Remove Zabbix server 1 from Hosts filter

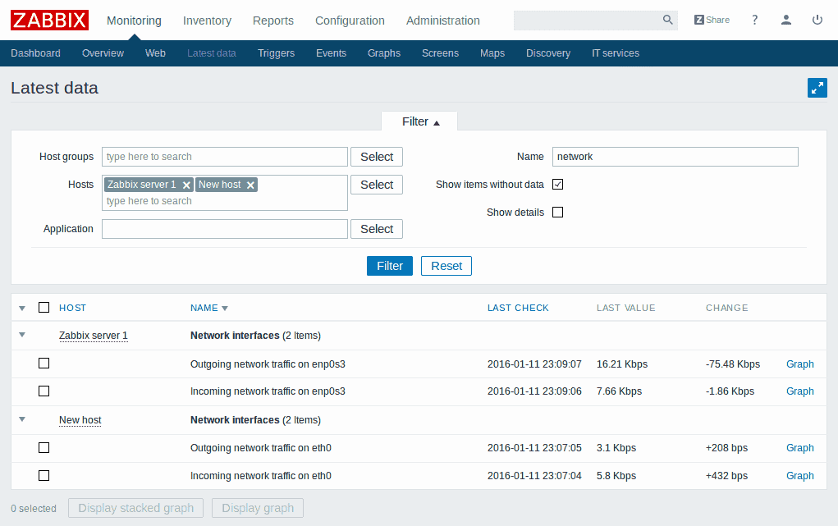pyautogui.click(x=186, y=185)
